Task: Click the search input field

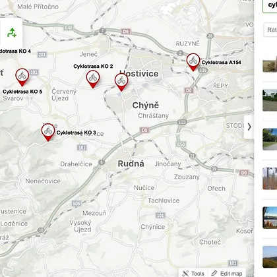Action: point(270,5)
